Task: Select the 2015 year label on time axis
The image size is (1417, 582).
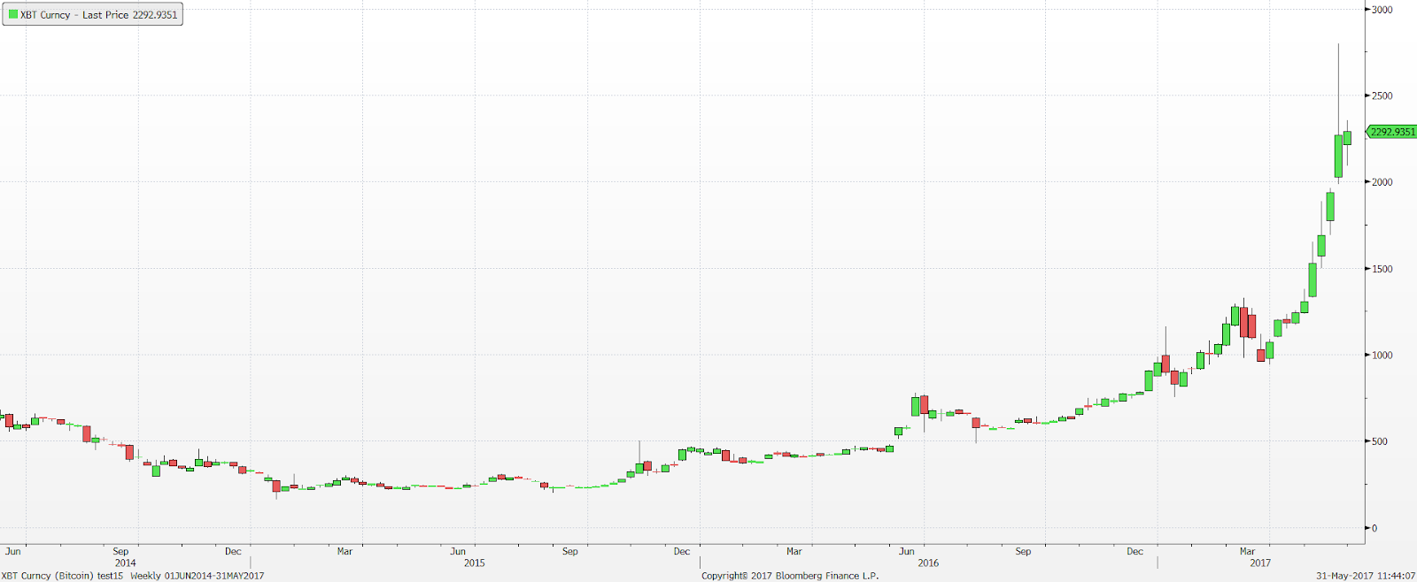Action: (x=475, y=563)
